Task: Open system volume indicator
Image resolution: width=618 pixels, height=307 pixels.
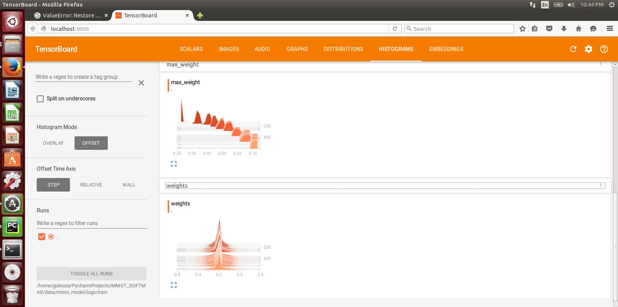Action: [x=571, y=5]
